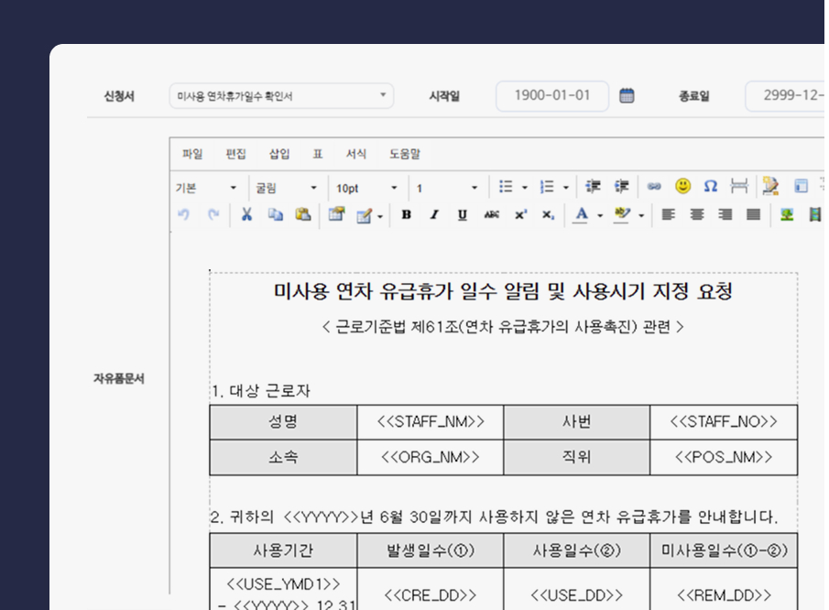Click the superscript icon
The height and width of the screenshot is (610, 829).
[520, 215]
